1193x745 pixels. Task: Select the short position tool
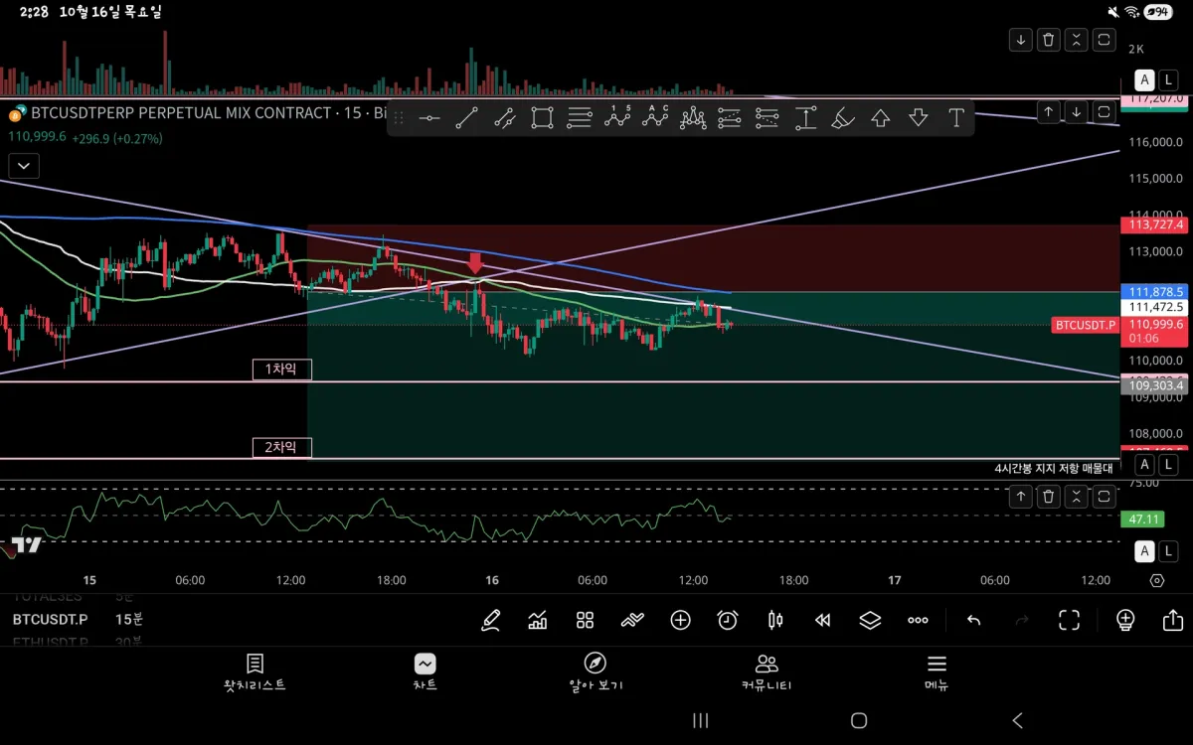[x=767, y=118]
